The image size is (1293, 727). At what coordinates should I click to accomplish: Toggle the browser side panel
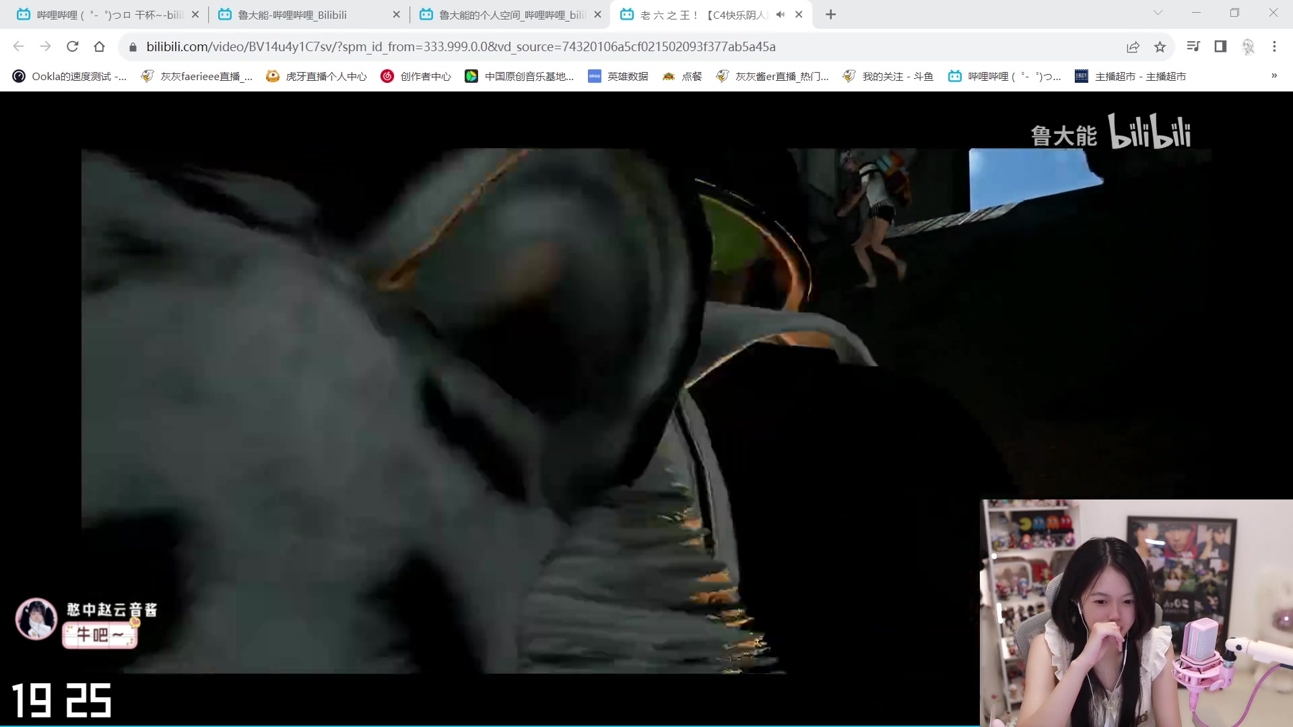pos(1220,46)
